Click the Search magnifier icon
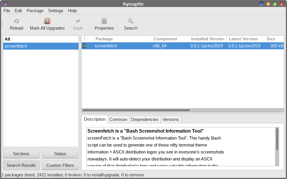287x179 pixels. 131,21
